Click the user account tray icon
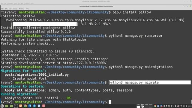 186,106
